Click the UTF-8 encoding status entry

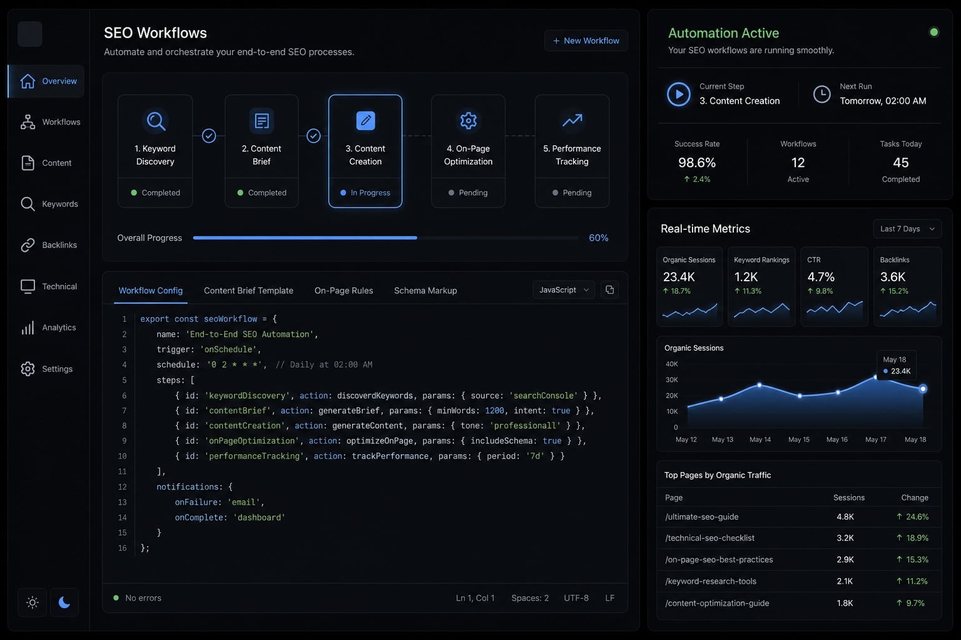(x=576, y=598)
